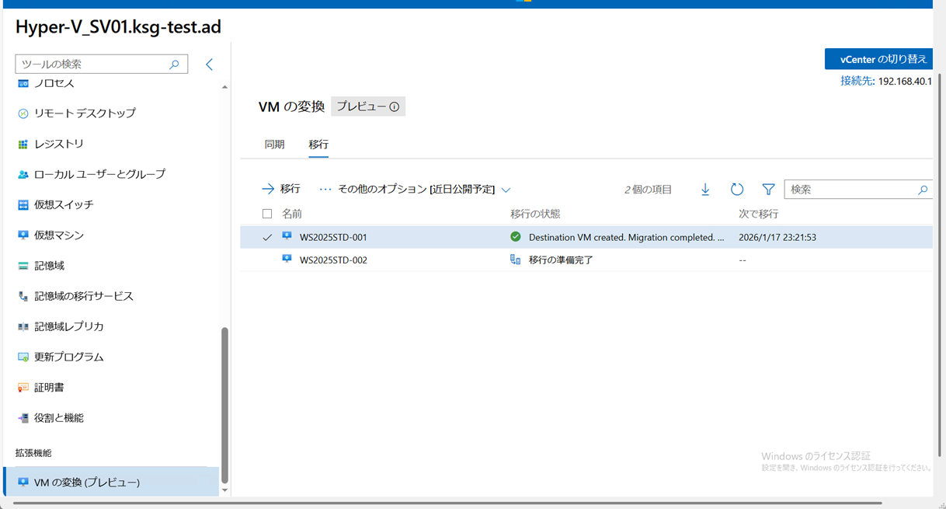The width and height of the screenshot is (946, 509).
Task: Deselect the WS2025STD-001 row checkmark
Action: (x=267, y=237)
